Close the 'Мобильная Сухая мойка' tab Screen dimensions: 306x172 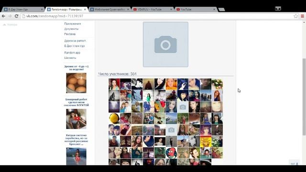128,10
